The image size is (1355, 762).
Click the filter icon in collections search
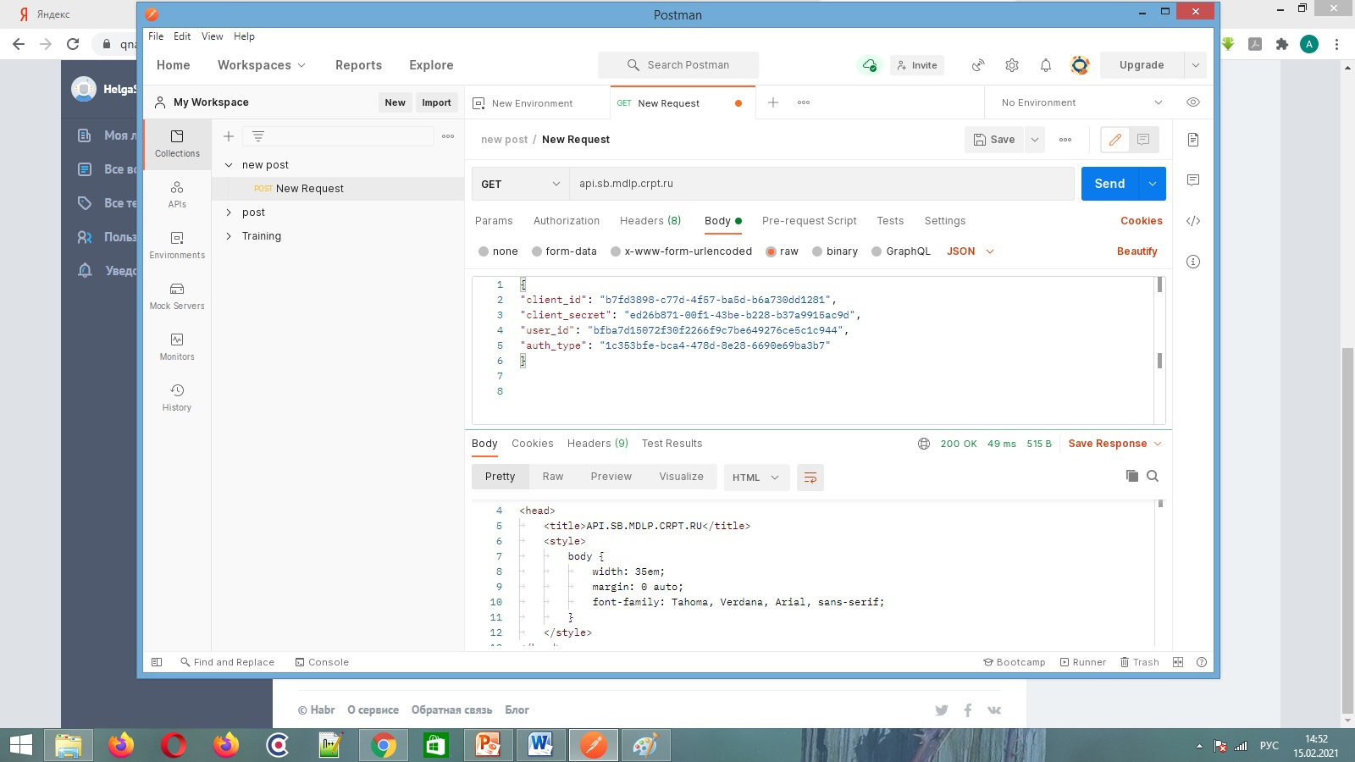point(258,136)
